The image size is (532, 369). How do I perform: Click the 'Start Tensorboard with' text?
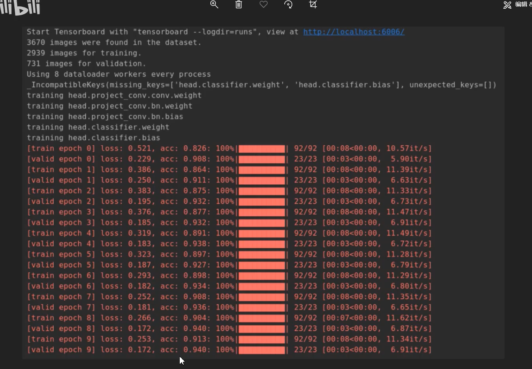click(x=78, y=32)
